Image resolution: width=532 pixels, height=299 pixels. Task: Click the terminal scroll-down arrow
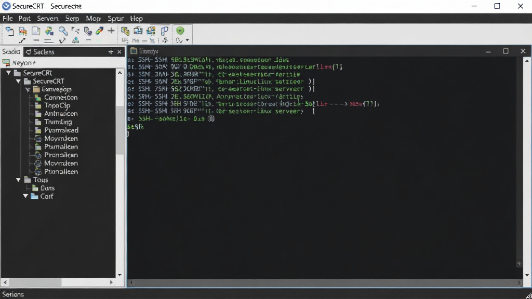pos(527,275)
